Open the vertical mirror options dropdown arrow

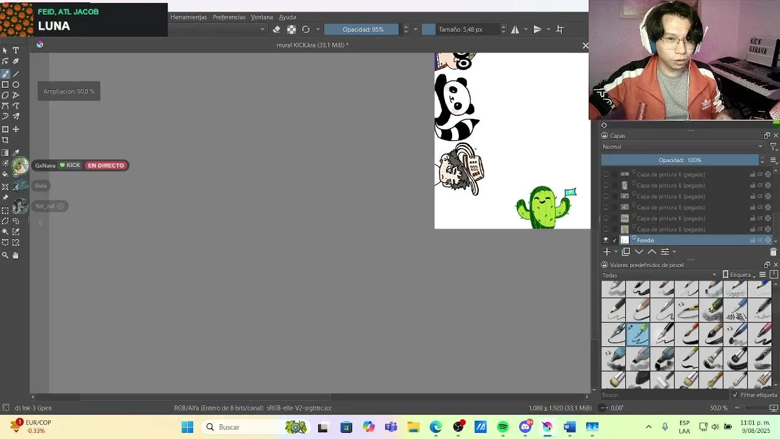(548, 29)
